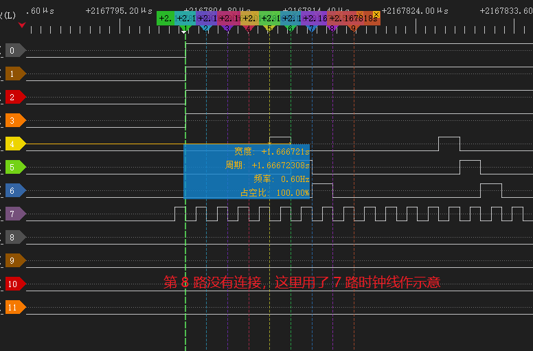This screenshot has width=533, height=351.
Task: Select cursor marker 7 on the ruler
Action: click(311, 29)
